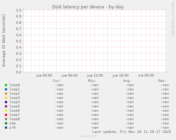Select the loop8 device label
Image resolution: width=176 pixels, height=140 pixels.
pyautogui.click(x=15, y=119)
